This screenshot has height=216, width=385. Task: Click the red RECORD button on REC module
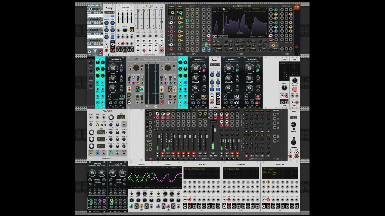pos(295,89)
